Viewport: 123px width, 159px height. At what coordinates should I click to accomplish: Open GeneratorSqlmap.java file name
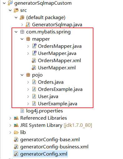coord(57,25)
